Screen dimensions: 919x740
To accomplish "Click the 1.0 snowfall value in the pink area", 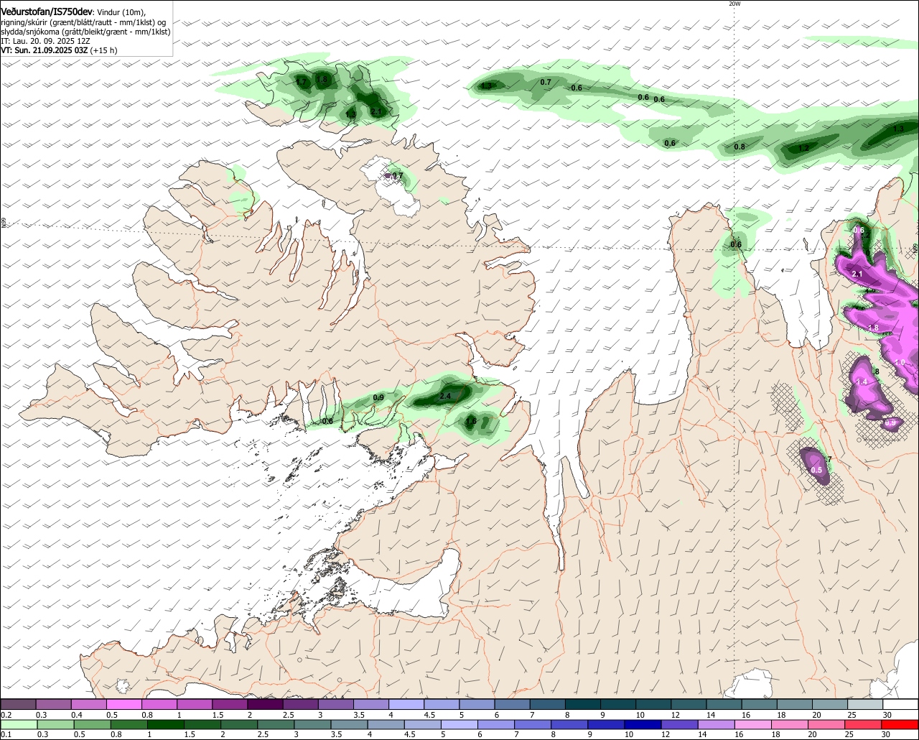I will click(x=900, y=363).
